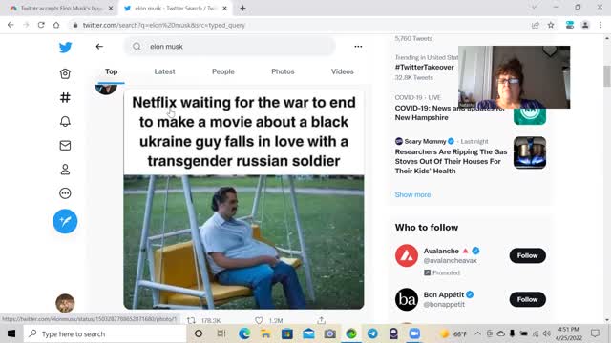
Task: Switch to the People tab
Action: pos(223,71)
